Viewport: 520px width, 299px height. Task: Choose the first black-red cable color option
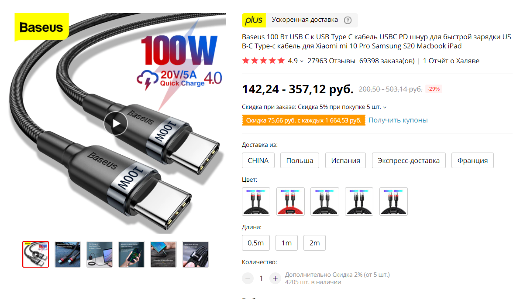[256, 202]
